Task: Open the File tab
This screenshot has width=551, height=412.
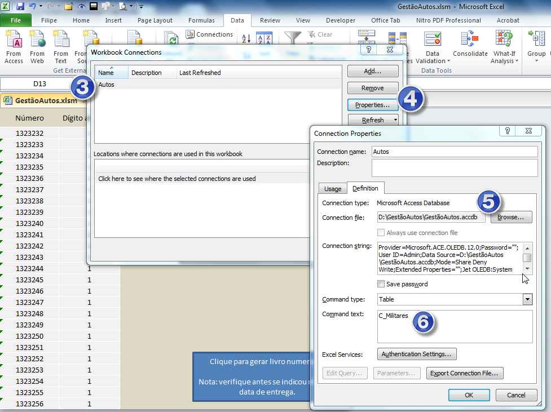Action: coord(16,20)
